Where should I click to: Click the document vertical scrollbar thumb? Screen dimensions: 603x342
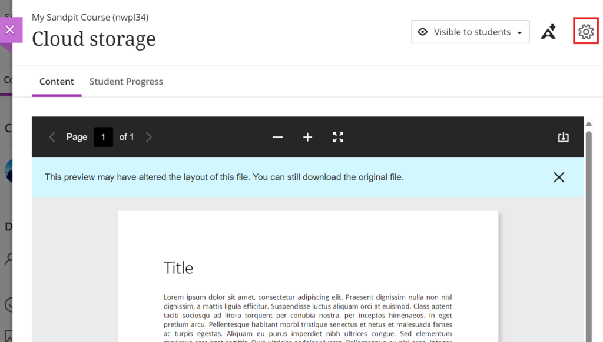click(x=588, y=236)
